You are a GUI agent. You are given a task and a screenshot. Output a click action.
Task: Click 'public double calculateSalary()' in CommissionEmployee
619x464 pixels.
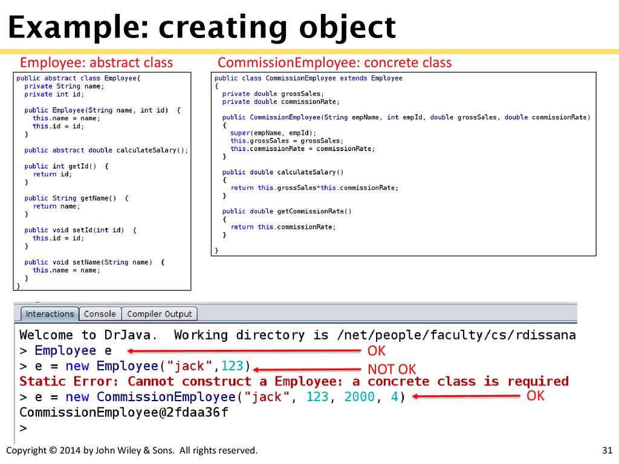283,172
